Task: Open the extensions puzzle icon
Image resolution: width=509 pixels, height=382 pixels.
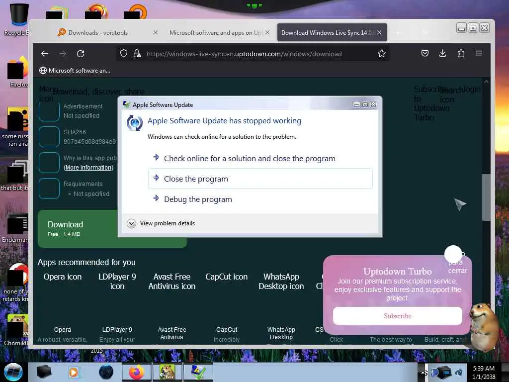Action: (x=461, y=53)
